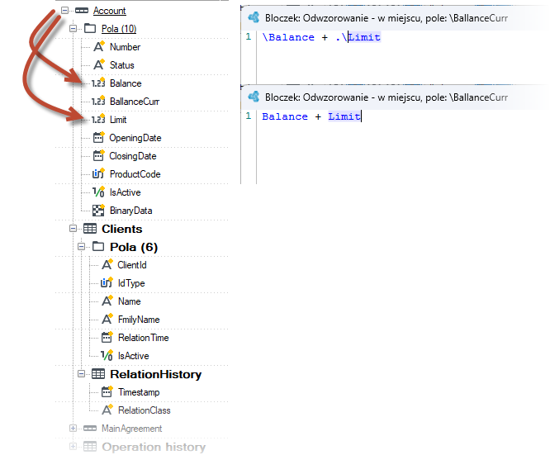
Task: Select the MainAgreement label
Action: (x=131, y=429)
